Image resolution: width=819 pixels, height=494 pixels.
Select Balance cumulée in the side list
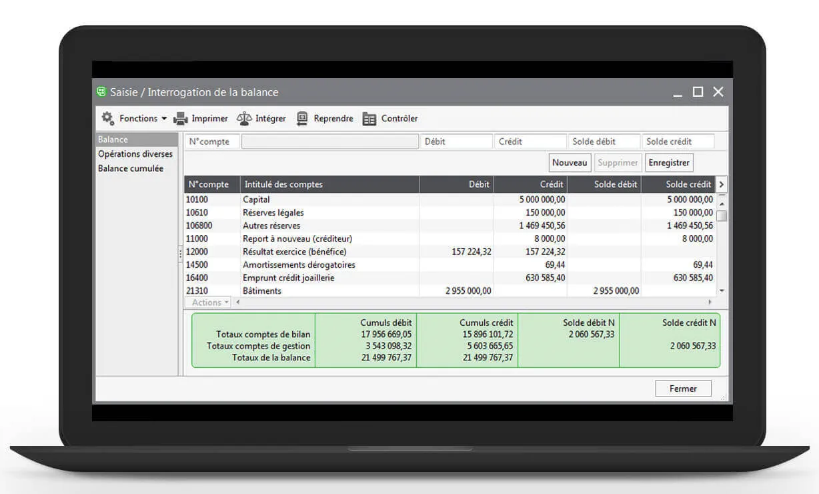131,169
